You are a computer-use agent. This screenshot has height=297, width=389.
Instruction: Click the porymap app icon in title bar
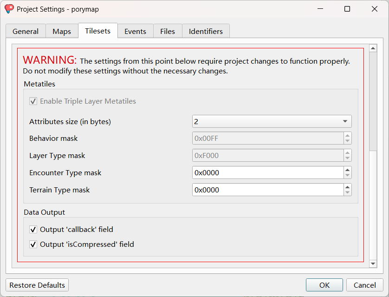pos(9,9)
